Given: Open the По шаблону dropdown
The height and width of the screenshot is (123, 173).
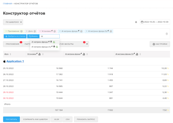Looking at the screenshot, I should click(13, 22).
